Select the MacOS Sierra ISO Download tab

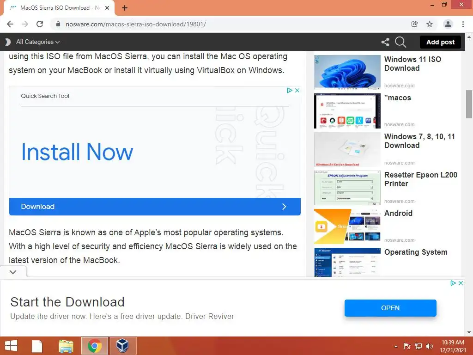pyautogui.click(x=59, y=8)
